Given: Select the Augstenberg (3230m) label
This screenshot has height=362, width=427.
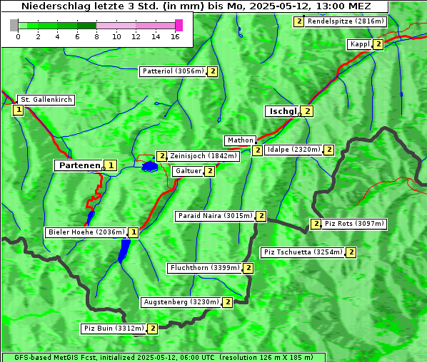Looking at the screenshot, I should (181, 302).
